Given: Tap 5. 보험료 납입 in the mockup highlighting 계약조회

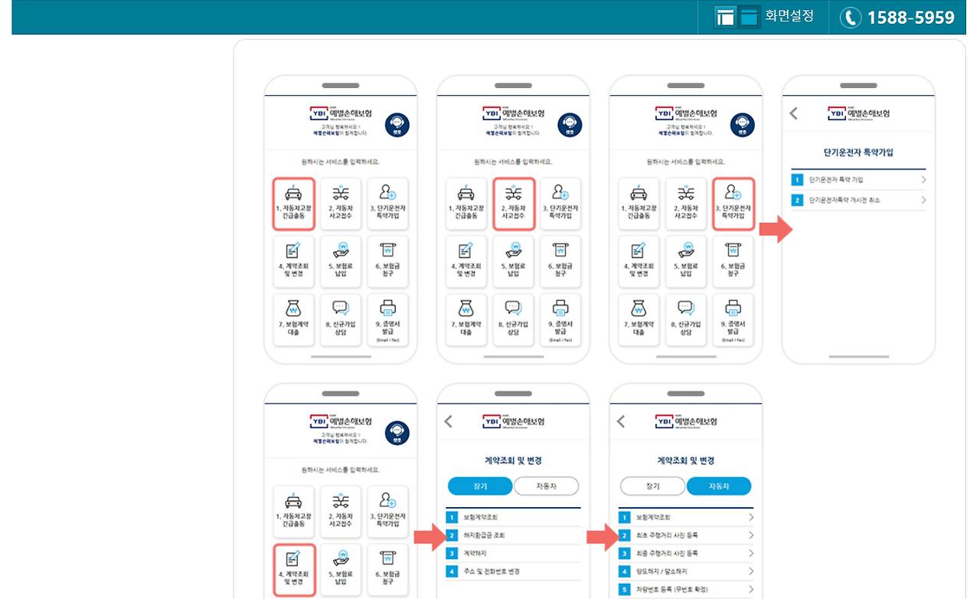Looking at the screenshot, I should coord(340,570).
